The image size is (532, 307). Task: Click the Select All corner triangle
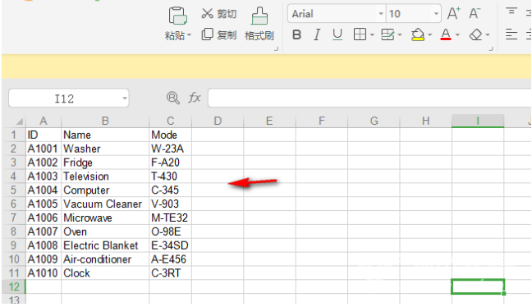click(20, 121)
